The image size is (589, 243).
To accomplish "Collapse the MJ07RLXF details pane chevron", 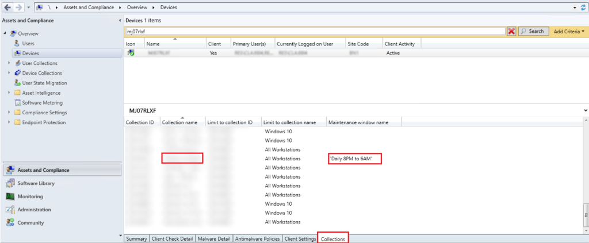I will point(585,110).
